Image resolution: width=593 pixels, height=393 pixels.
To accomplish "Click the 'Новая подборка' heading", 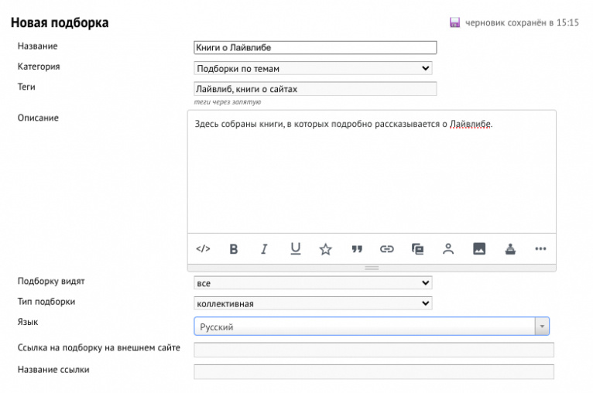I will click(60, 22).
